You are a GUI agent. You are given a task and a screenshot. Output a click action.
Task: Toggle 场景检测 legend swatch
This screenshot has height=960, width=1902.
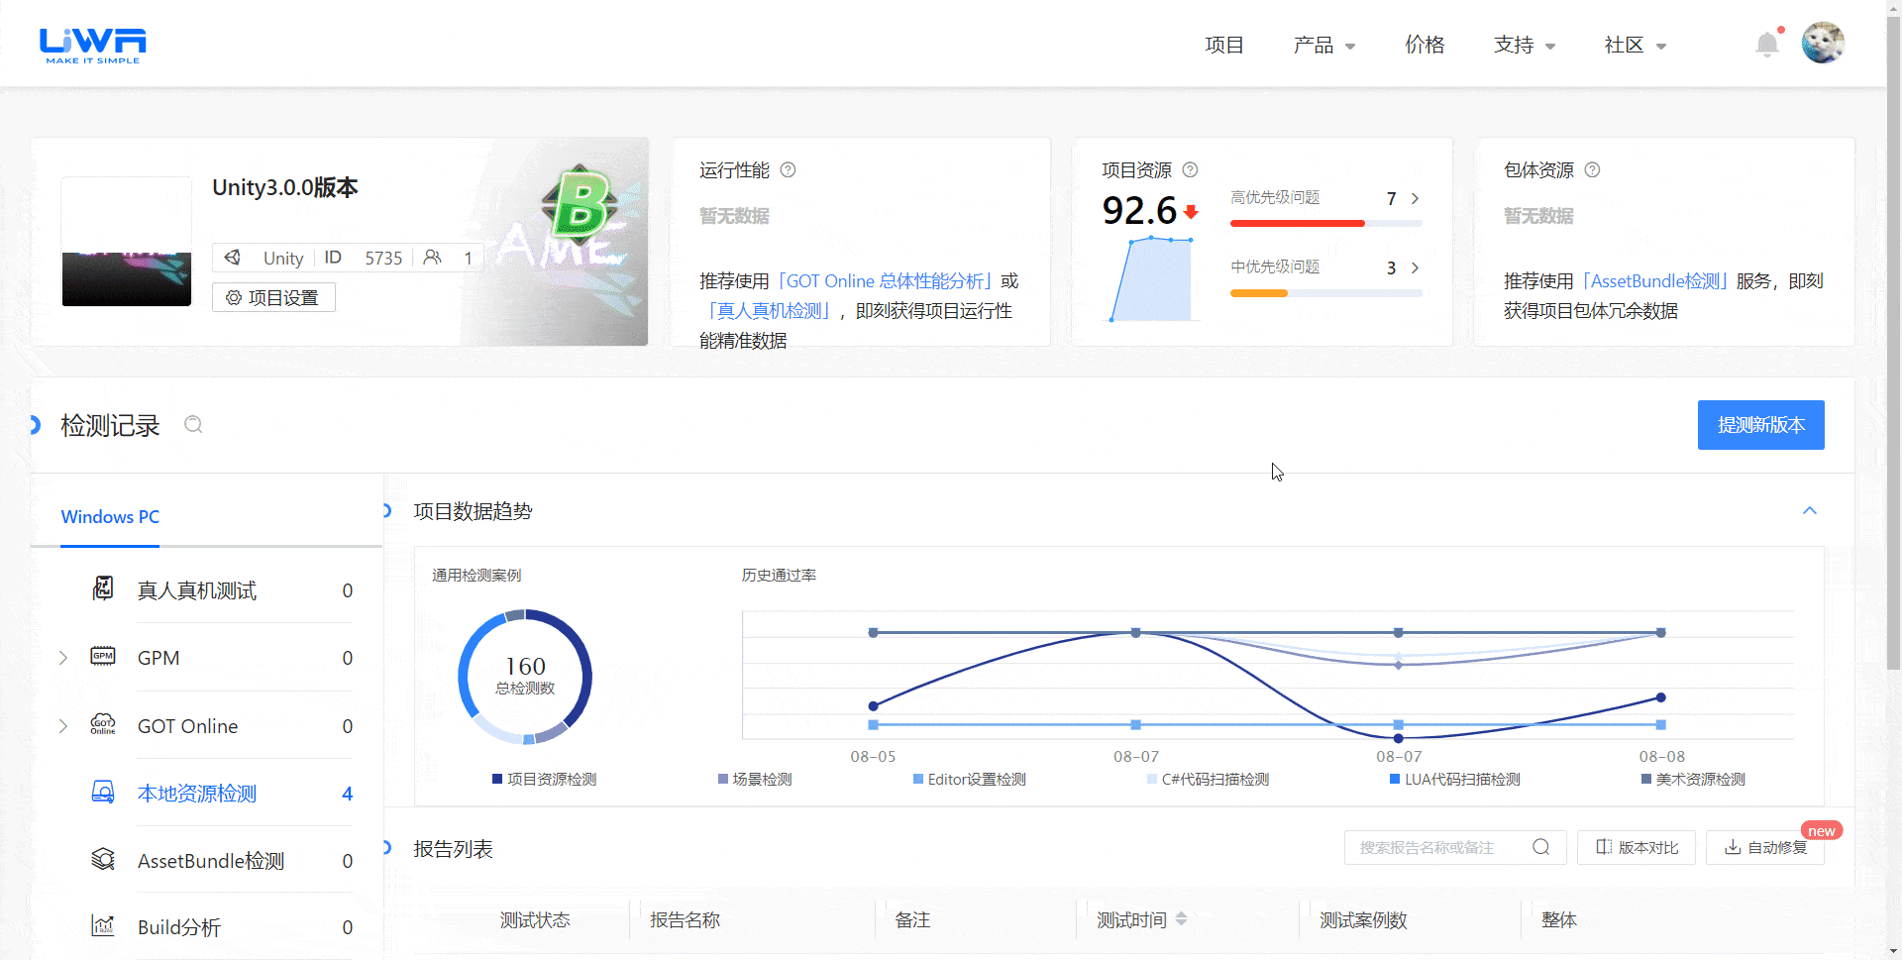pyautogui.click(x=723, y=779)
